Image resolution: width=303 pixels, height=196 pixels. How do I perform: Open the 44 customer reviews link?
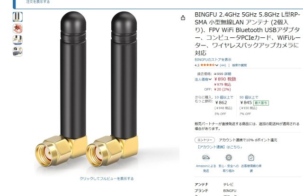click(x=223, y=65)
